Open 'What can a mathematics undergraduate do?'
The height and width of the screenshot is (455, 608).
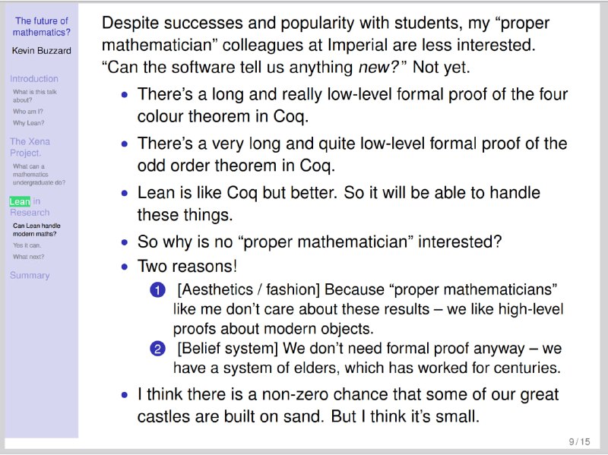[40, 175]
